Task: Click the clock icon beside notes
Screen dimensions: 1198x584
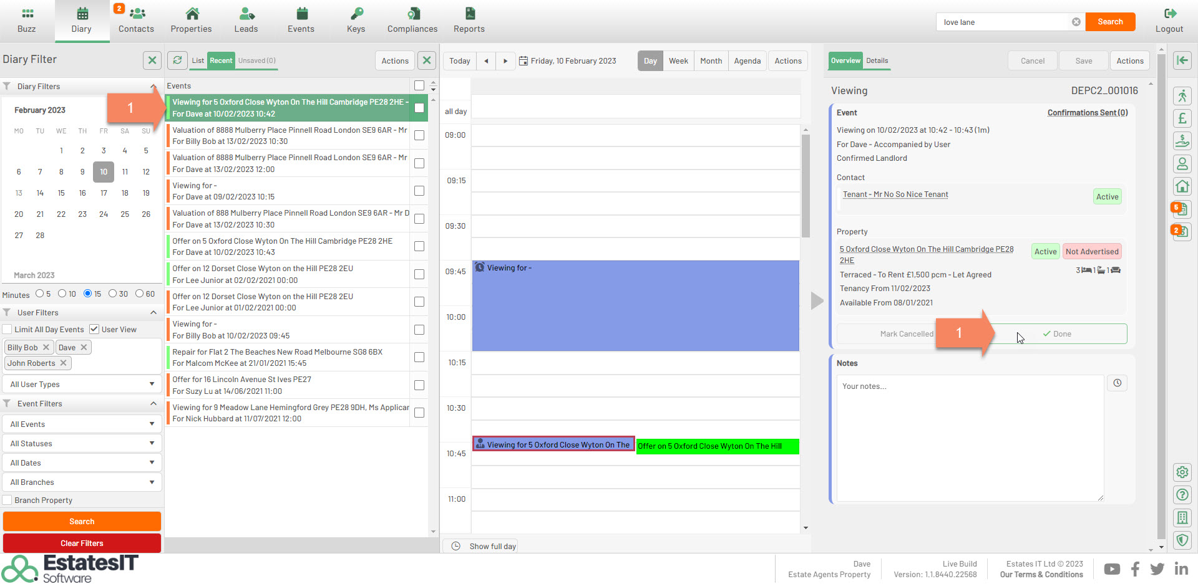Action: click(x=1117, y=383)
